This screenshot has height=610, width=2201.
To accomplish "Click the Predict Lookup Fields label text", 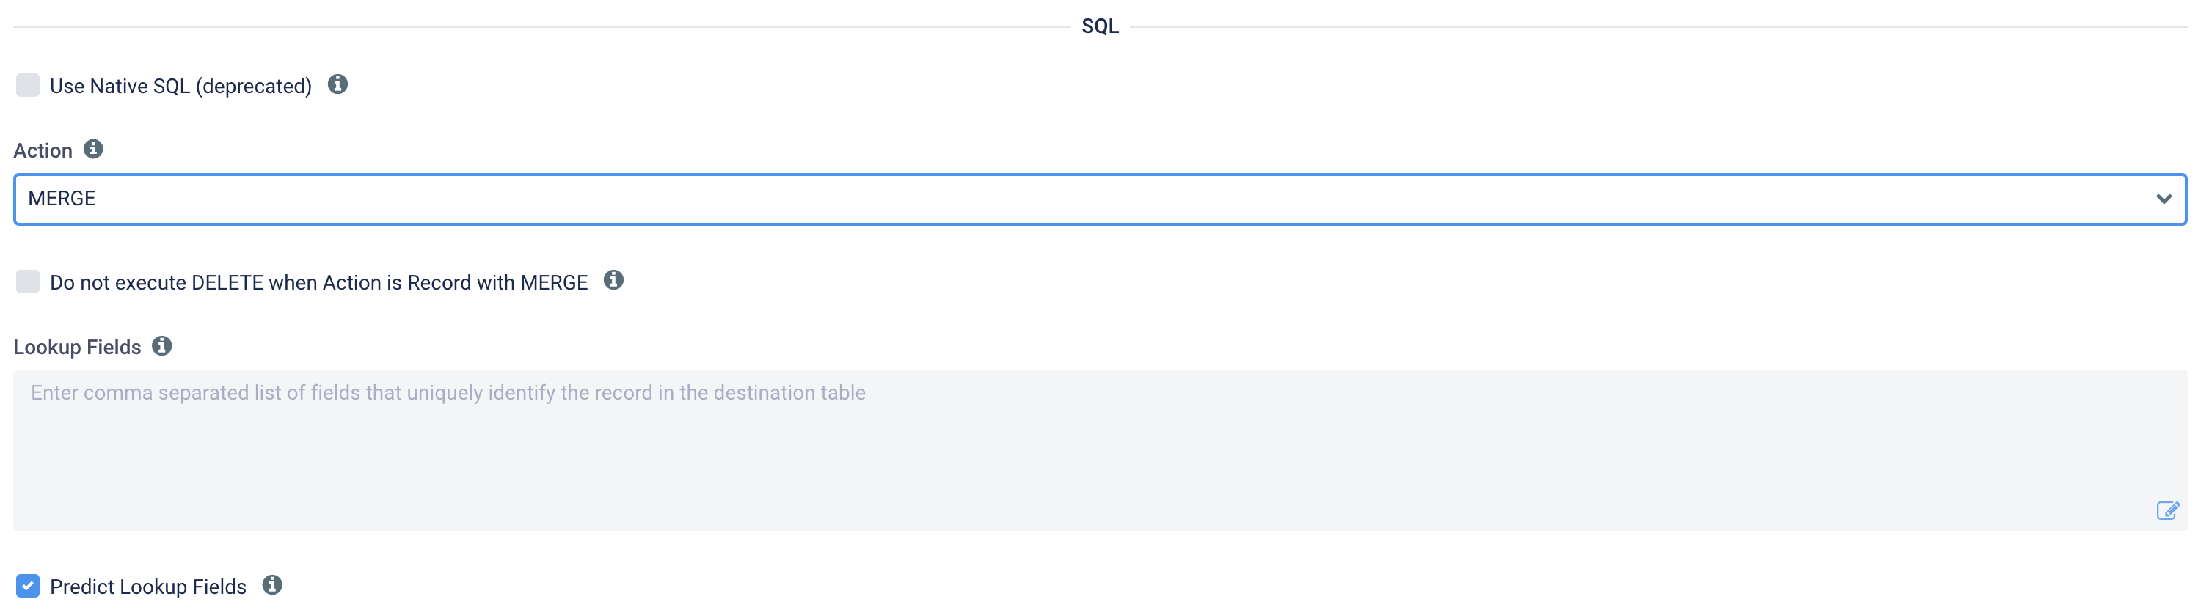I will pyautogui.click(x=147, y=586).
